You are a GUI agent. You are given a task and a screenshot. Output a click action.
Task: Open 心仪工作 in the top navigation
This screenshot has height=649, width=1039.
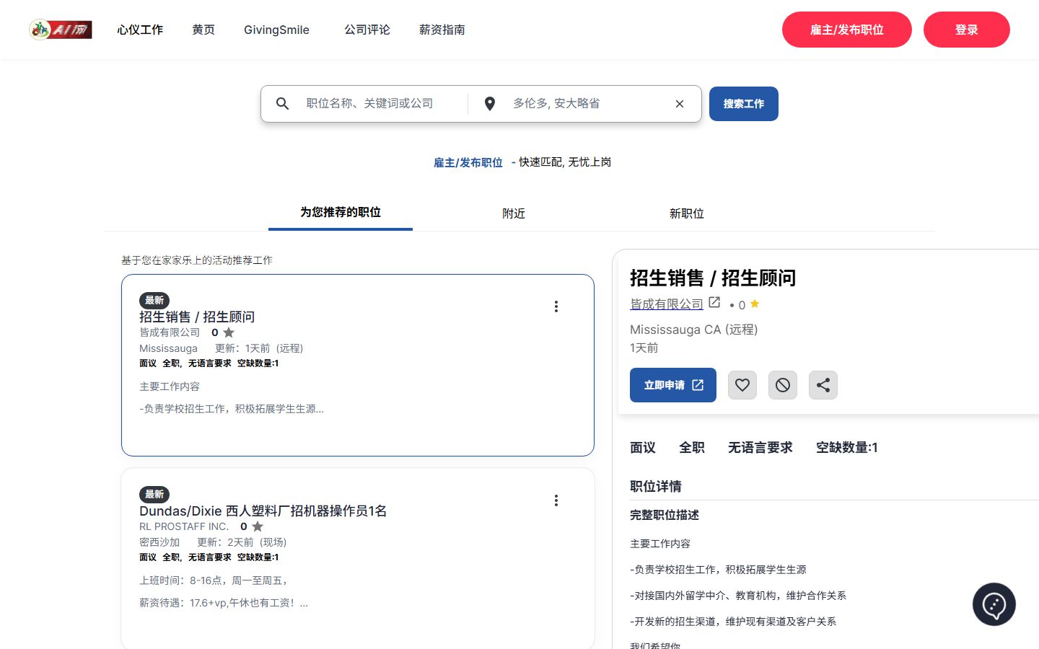[x=140, y=30]
